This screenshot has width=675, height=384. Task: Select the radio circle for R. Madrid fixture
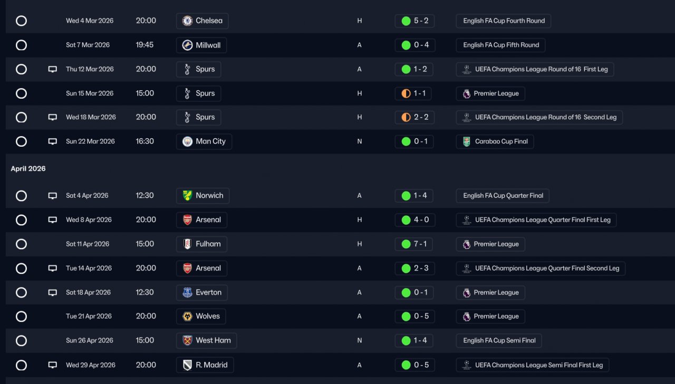point(21,365)
